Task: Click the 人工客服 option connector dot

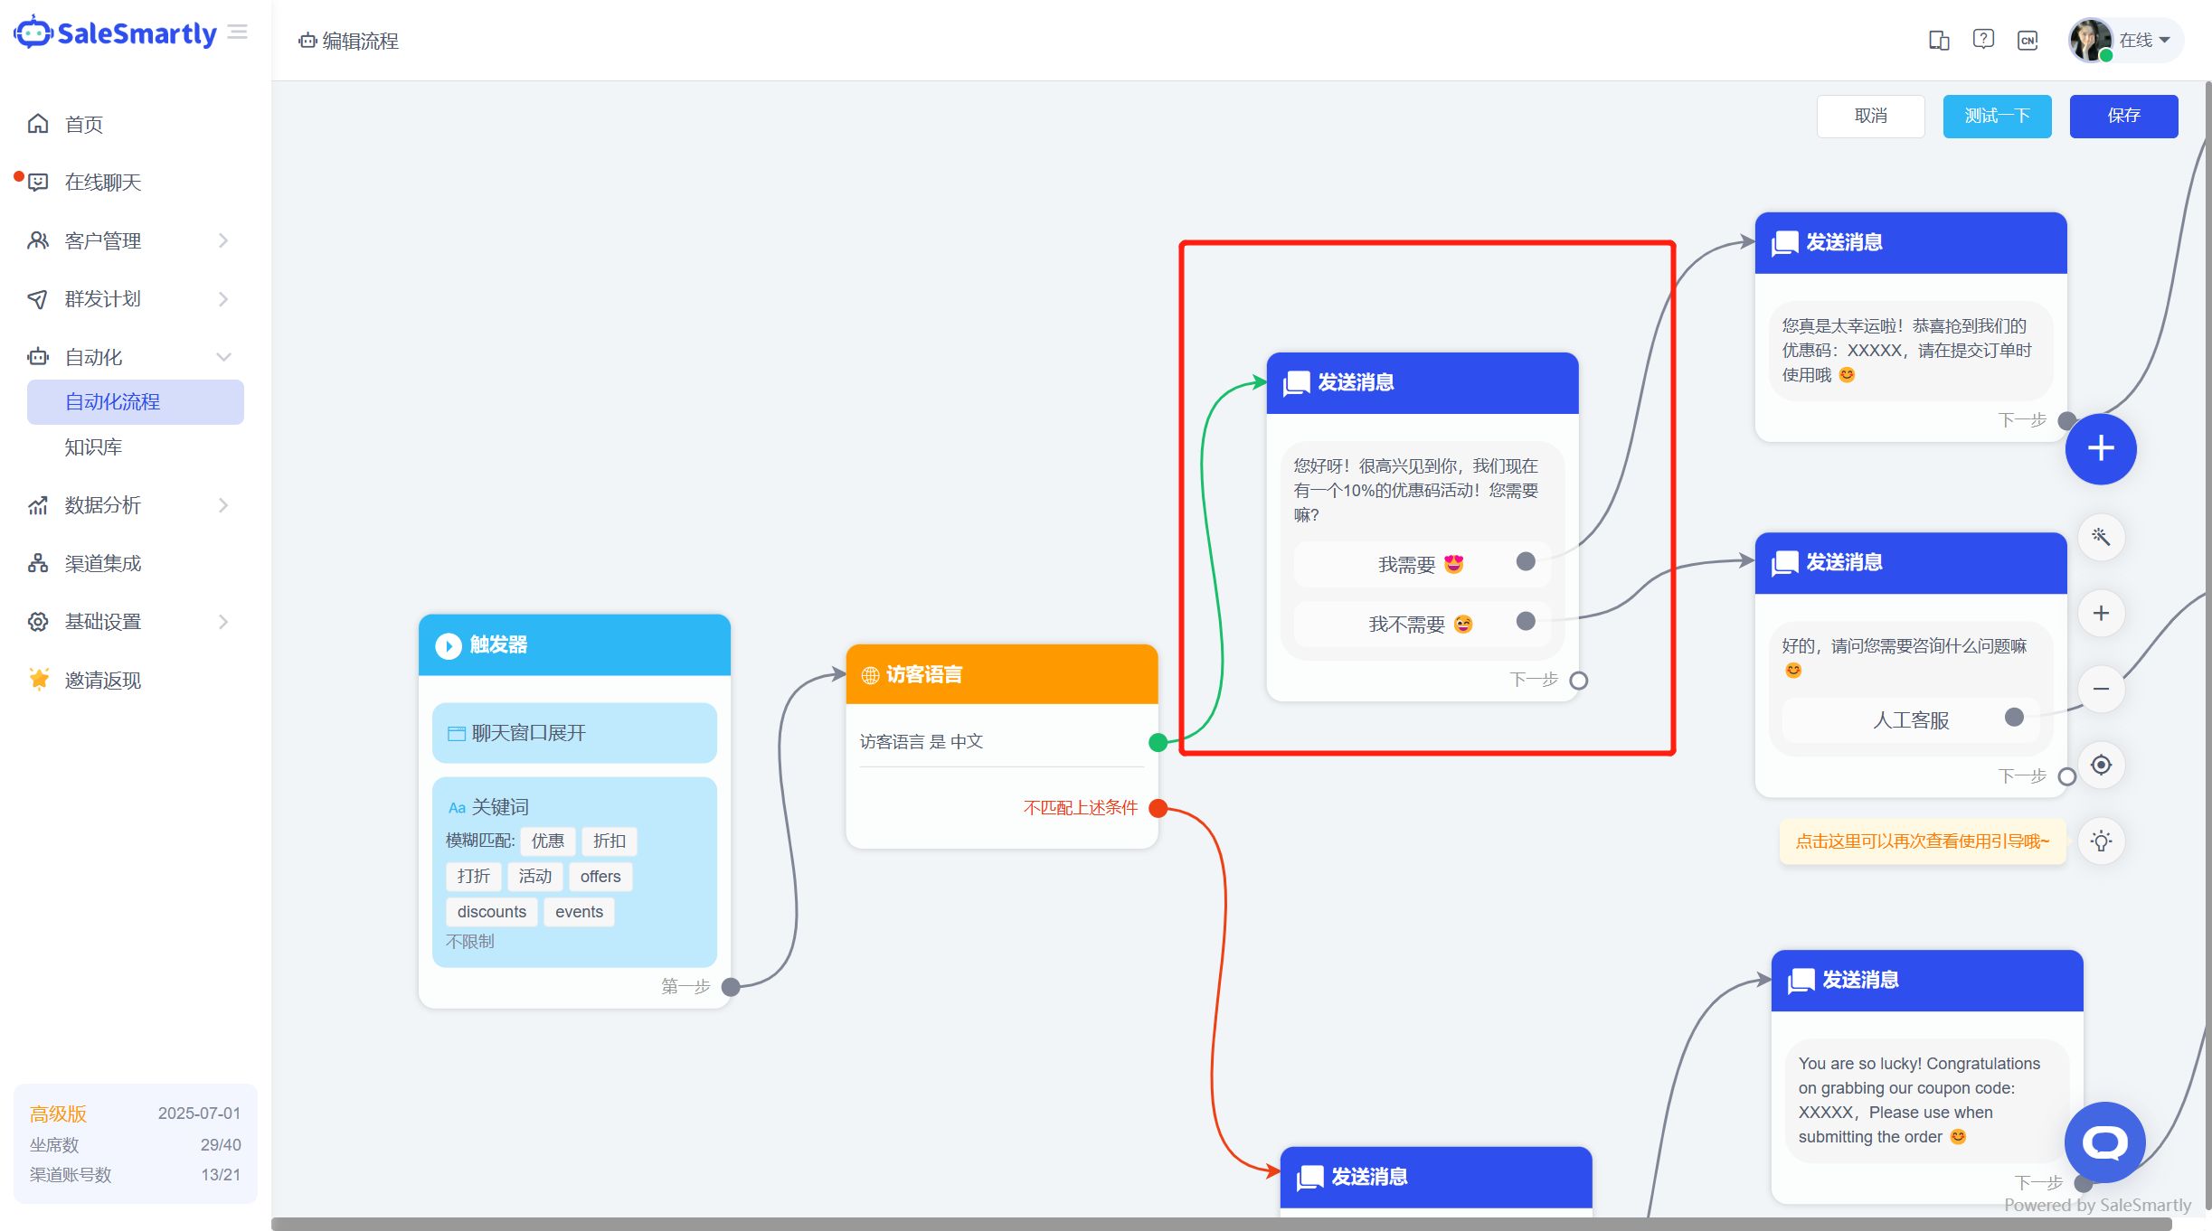Action: [2014, 717]
